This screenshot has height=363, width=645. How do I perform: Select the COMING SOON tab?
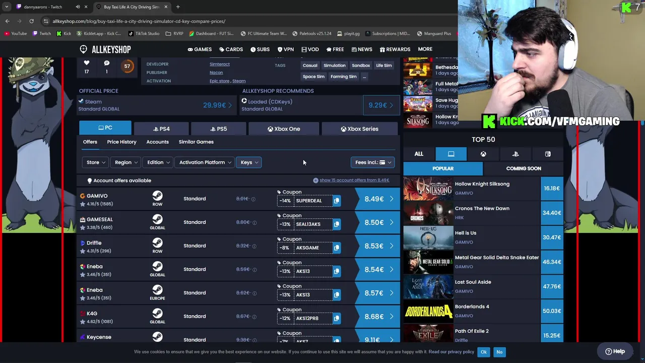(x=523, y=168)
